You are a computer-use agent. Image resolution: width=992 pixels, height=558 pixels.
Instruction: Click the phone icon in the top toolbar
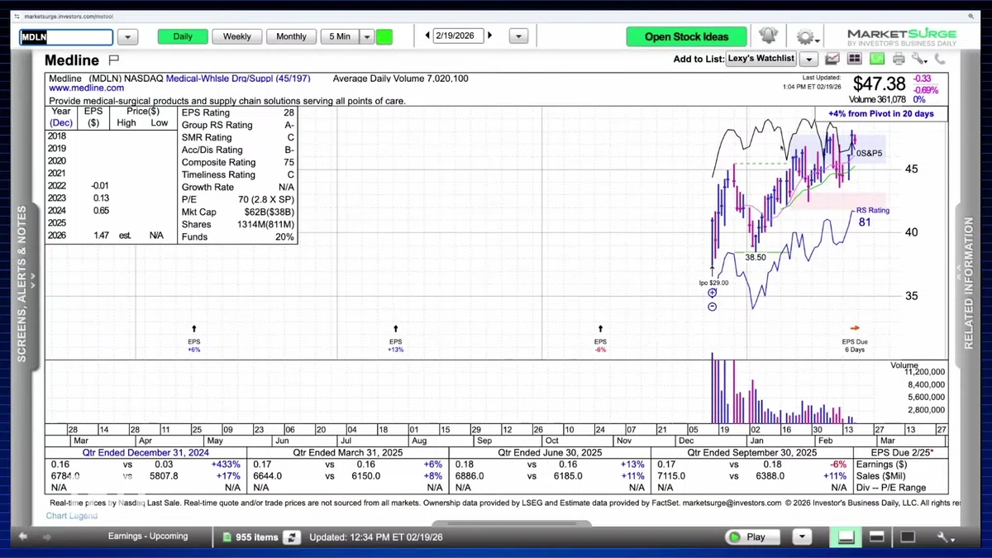[x=940, y=59]
